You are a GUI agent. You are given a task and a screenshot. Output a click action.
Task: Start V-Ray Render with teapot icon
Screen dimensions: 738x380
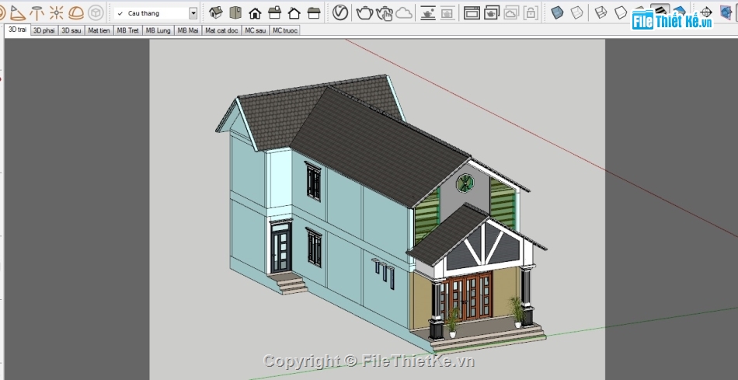[x=364, y=12]
